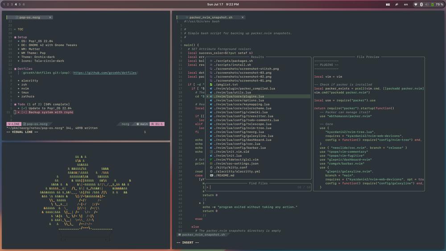The width and height of the screenshot is (446, 251).
Task: Click the image icon of screenshot-stitch.png
Action: (x=211, y=69)
